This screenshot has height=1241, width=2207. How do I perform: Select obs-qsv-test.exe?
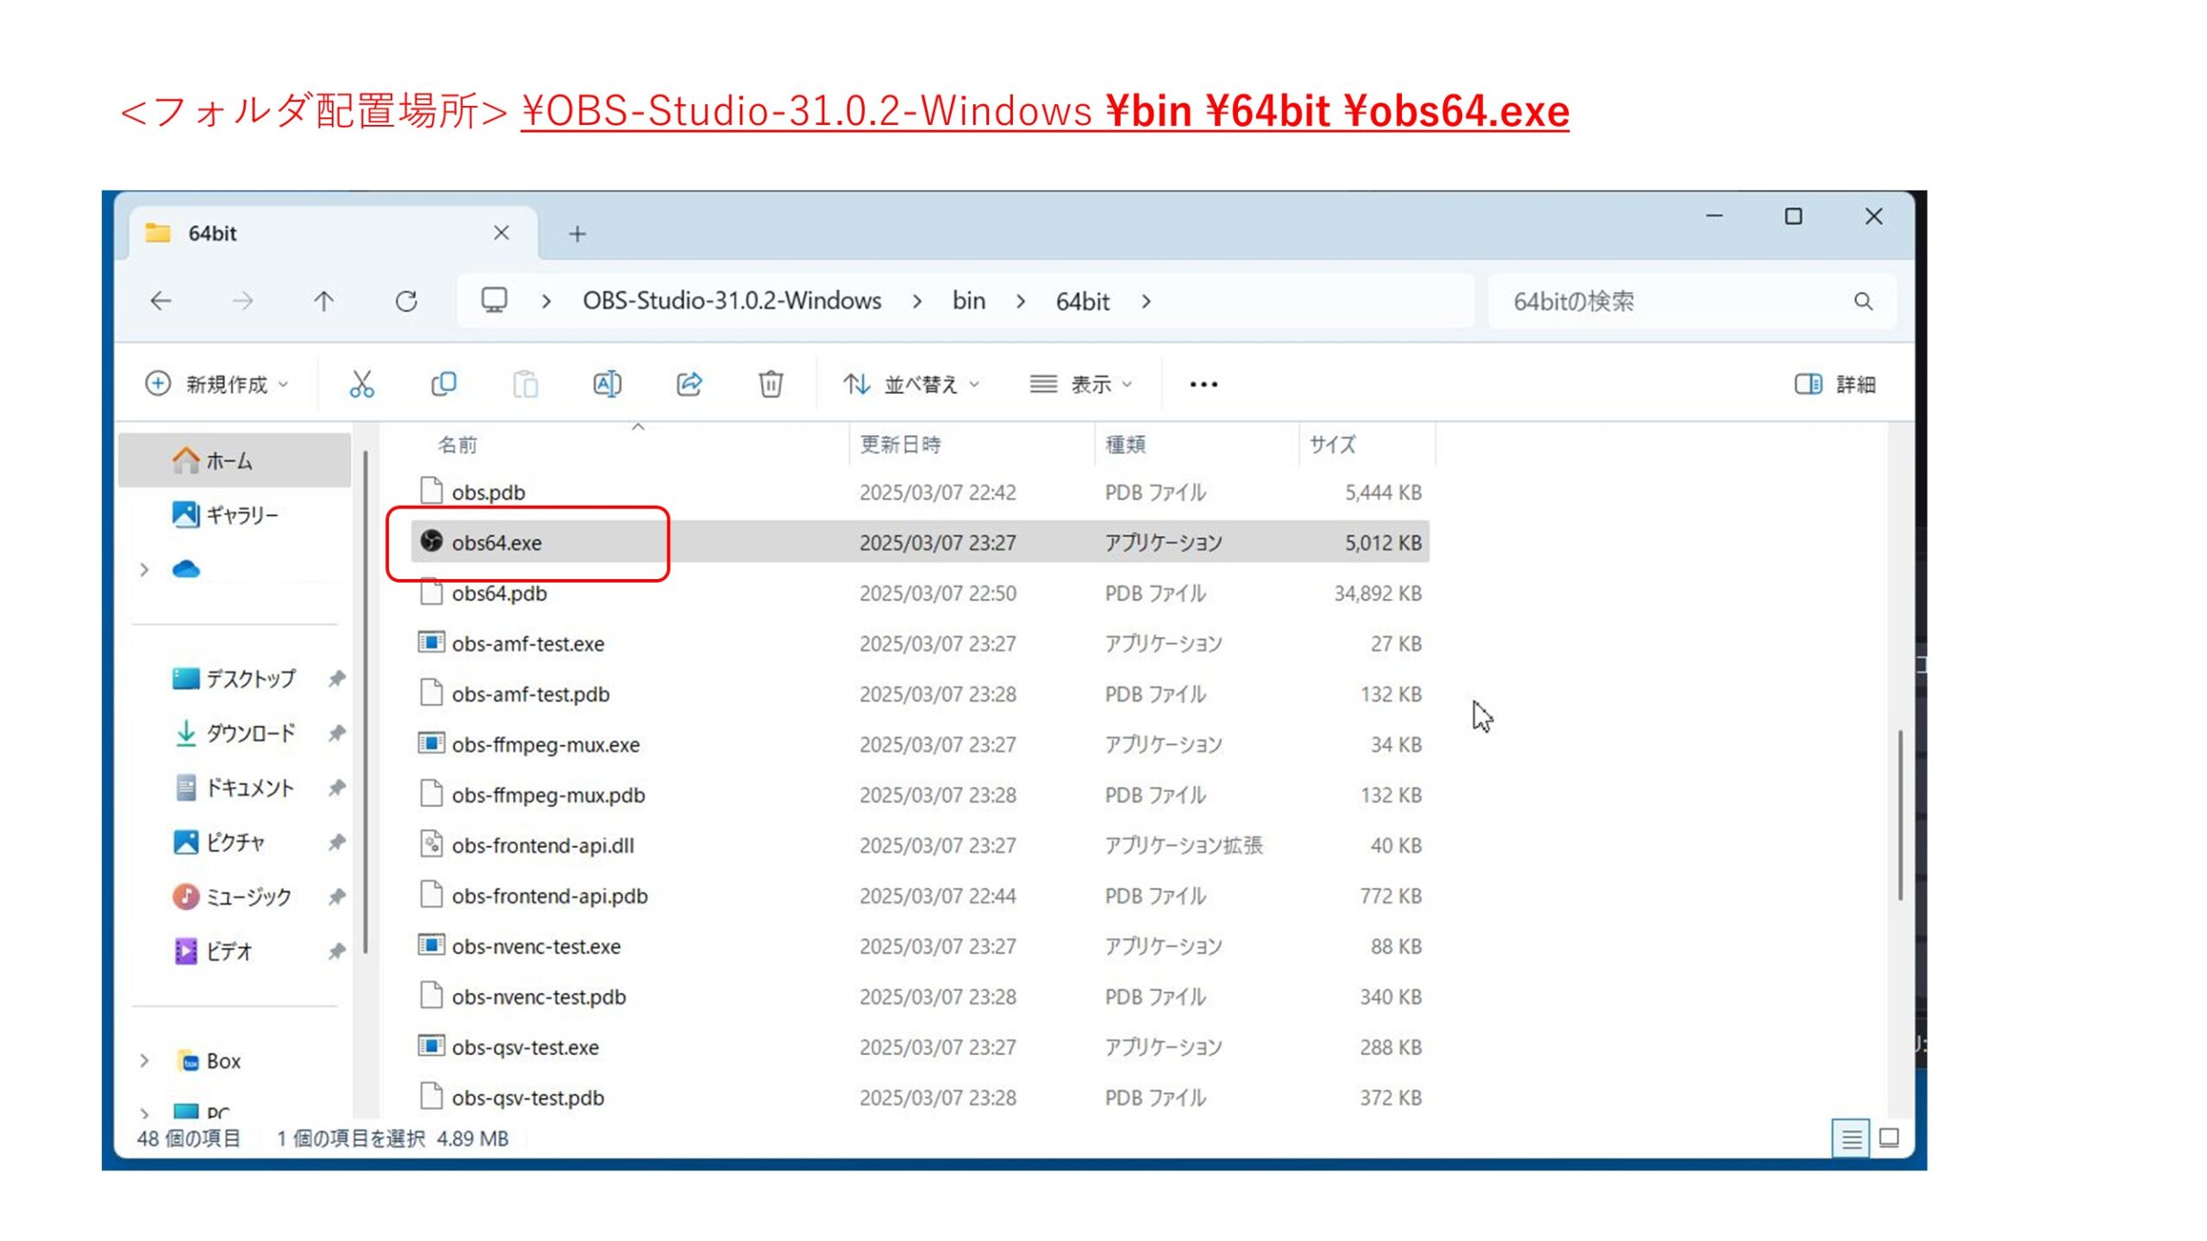920,1047
